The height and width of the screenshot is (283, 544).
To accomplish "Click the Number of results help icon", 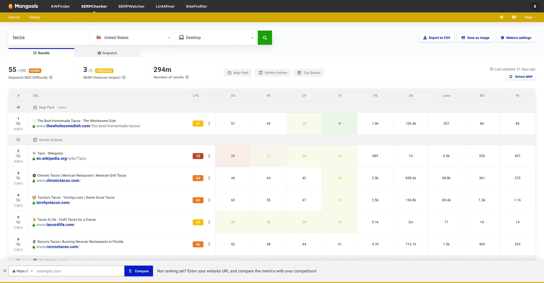I will [187, 77].
